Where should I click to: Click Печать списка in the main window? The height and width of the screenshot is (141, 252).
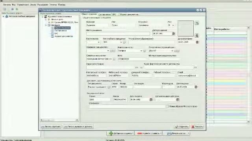(177, 133)
